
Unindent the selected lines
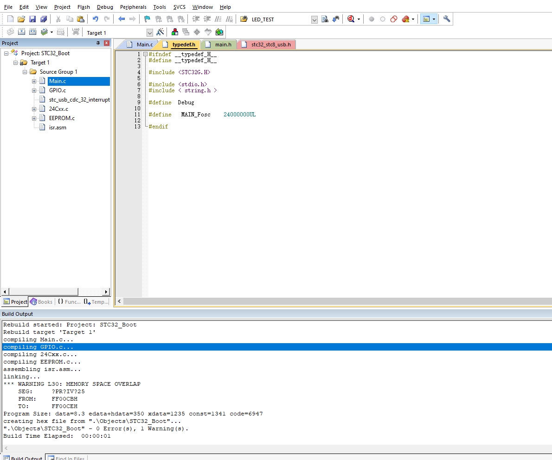coord(207,19)
